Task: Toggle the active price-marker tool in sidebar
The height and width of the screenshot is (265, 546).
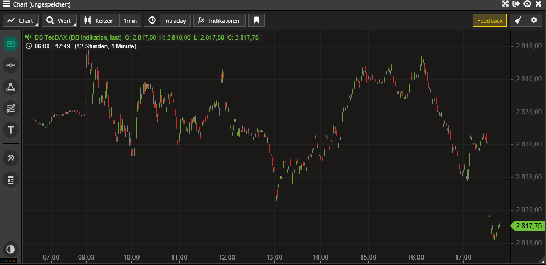Action: pos(10,44)
